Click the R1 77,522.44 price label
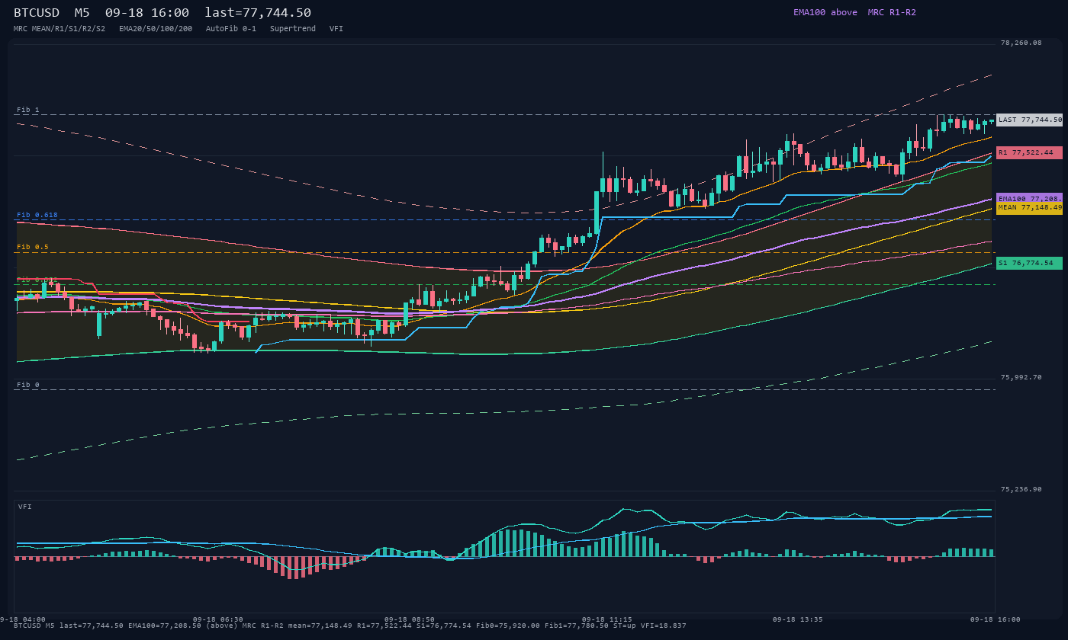 1029,152
